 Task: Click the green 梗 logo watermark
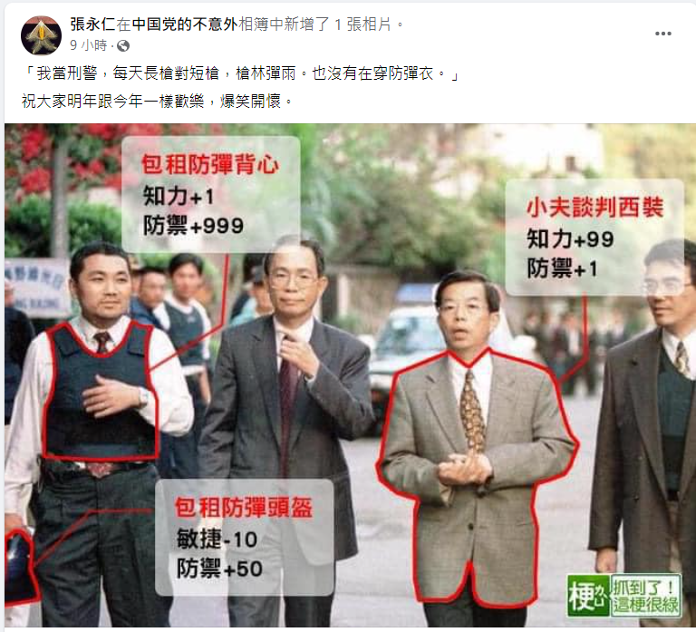click(x=588, y=596)
